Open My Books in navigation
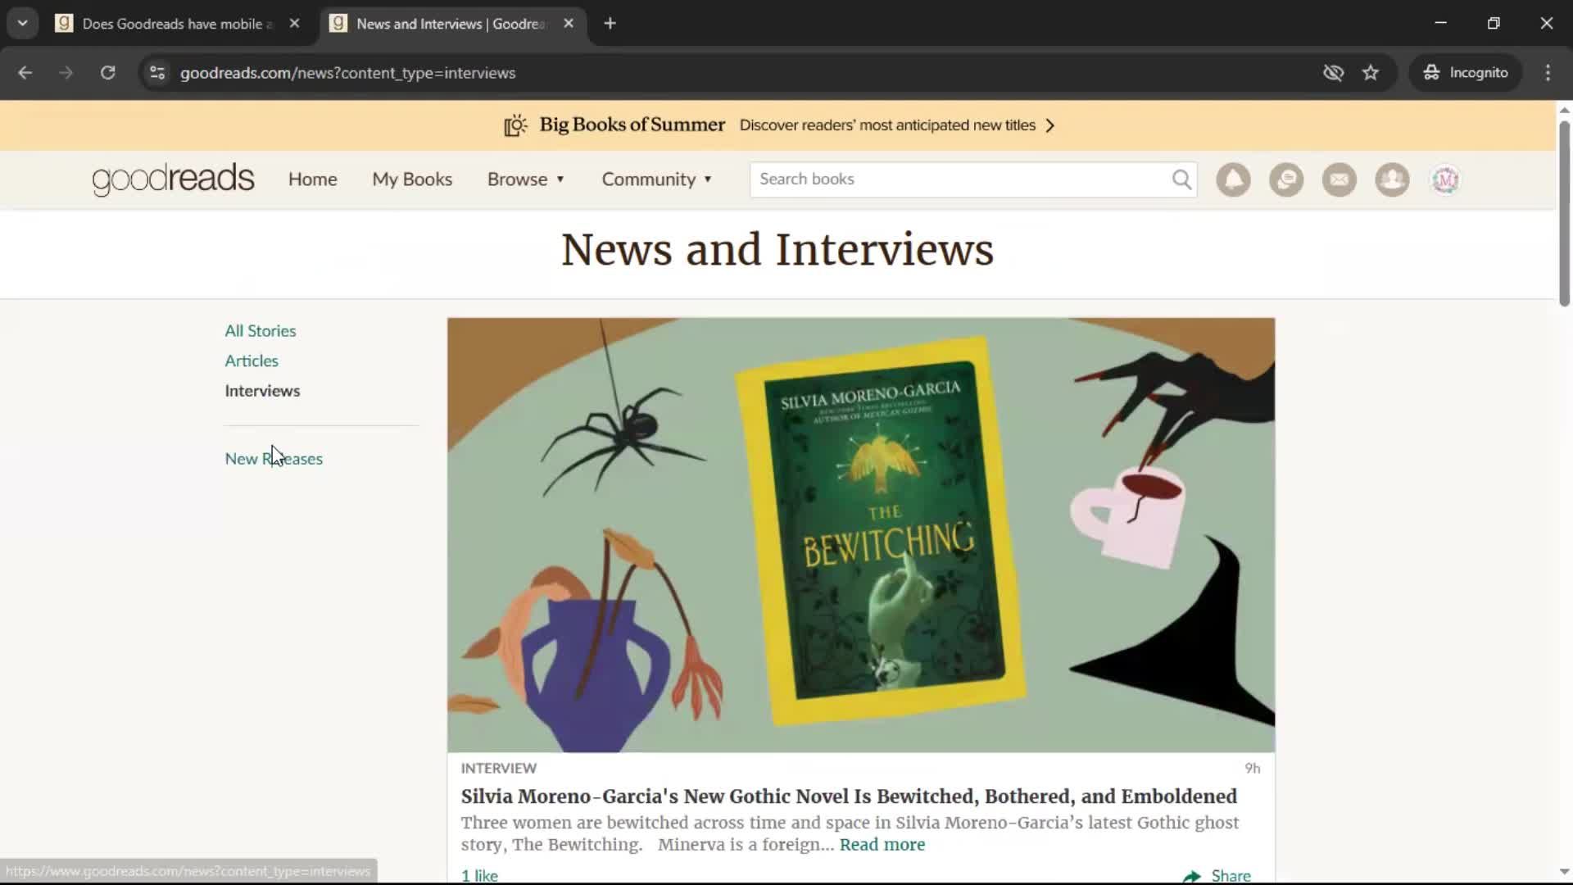 412,179
